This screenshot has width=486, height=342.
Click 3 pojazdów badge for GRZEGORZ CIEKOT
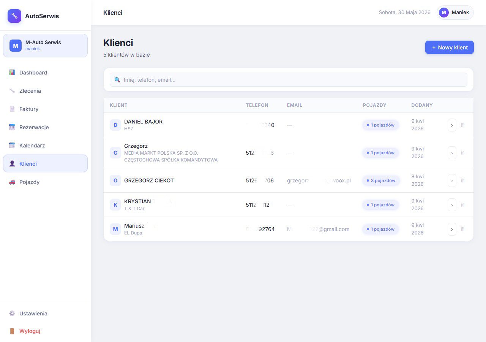point(380,180)
